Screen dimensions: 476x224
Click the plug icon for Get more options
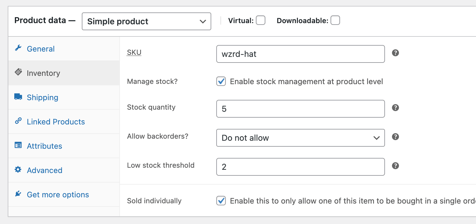(18, 194)
